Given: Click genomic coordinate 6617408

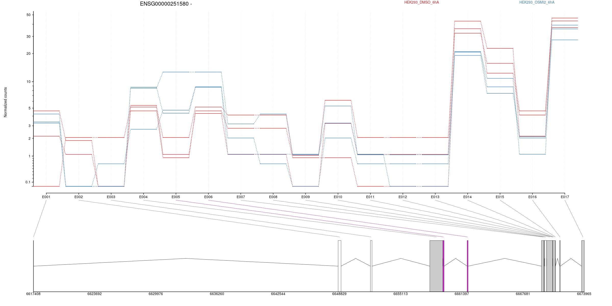Looking at the screenshot, I should tap(33, 294).
